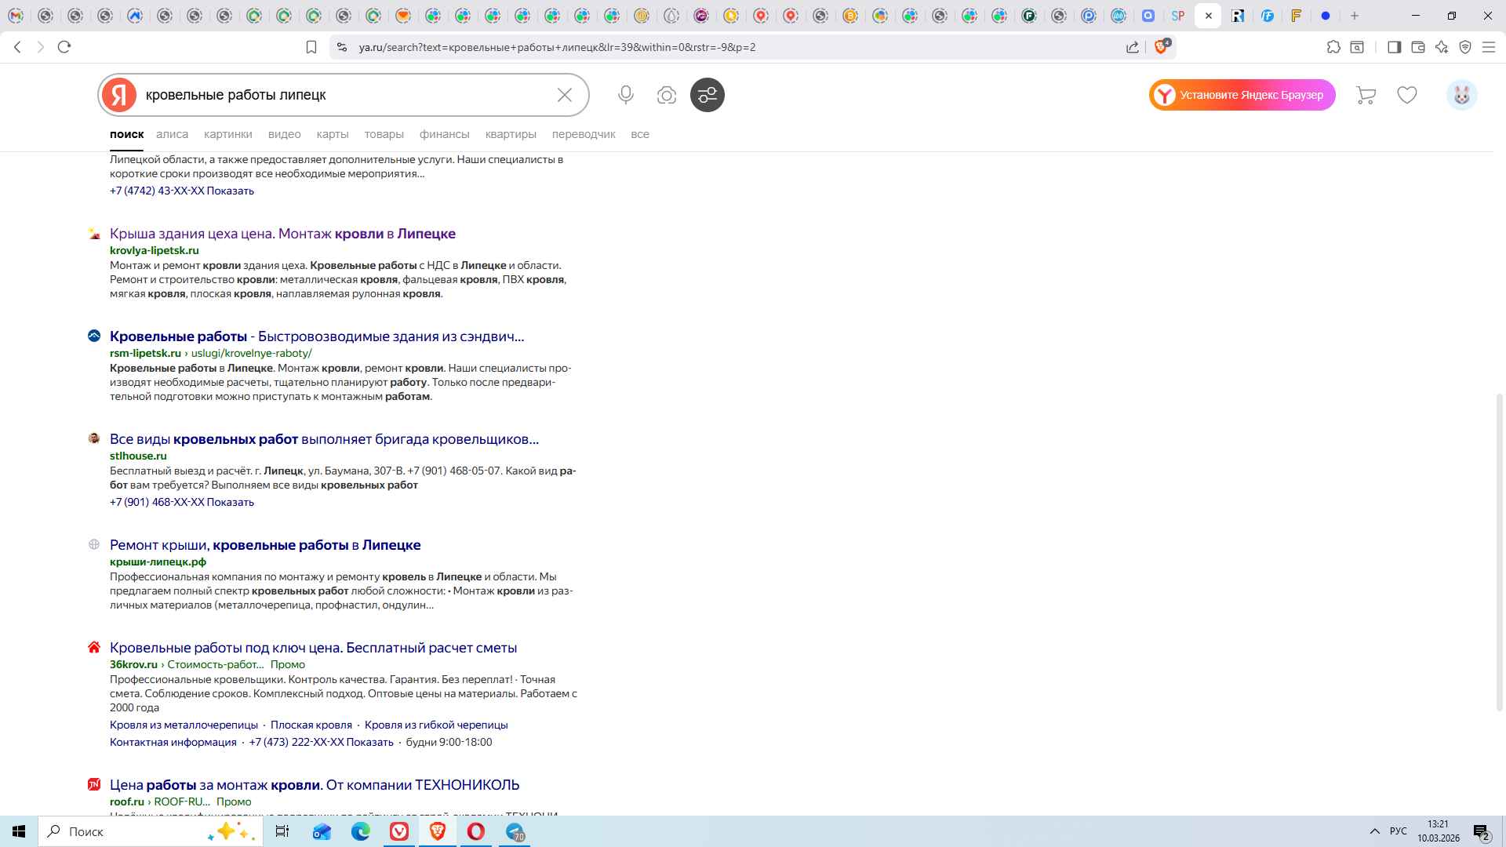Image resolution: width=1506 pixels, height=847 pixels.
Task: Bookmark this page icon
Action: coord(311,47)
